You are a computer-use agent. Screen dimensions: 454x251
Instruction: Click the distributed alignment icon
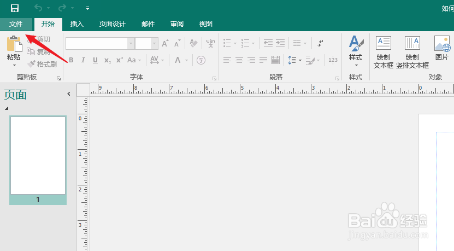point(275,60)
